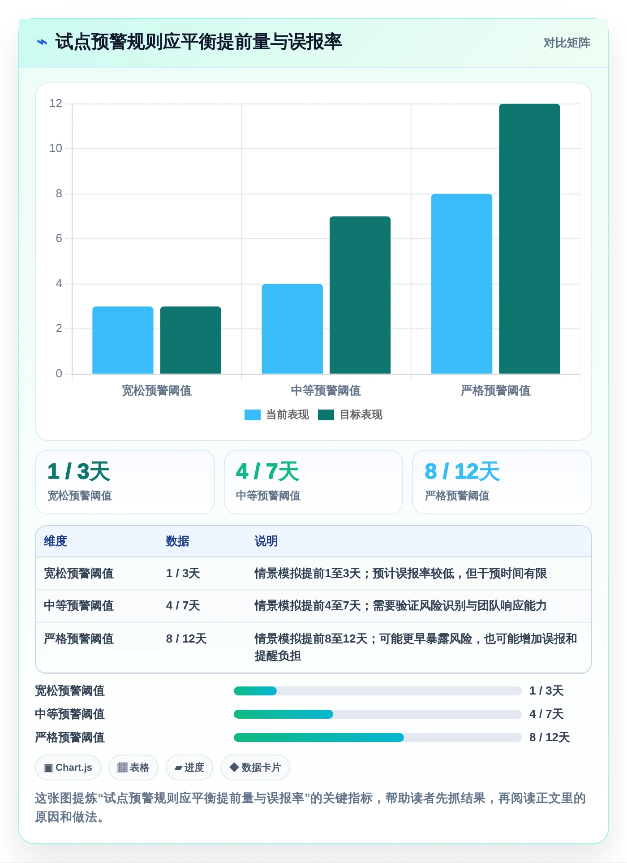The height and width of the screenshot is (863, 627).
Task: Click the 严格预警阈值 x-axis label
Action: [x=496, y=391]
